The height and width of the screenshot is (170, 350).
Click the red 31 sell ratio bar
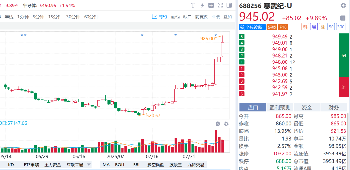click(344, 87)
